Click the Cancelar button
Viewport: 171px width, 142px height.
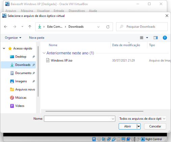click(x=155, y=126)
